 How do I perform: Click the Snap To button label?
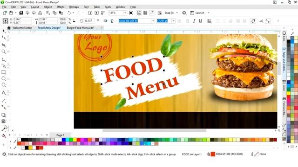pos(169,13)
